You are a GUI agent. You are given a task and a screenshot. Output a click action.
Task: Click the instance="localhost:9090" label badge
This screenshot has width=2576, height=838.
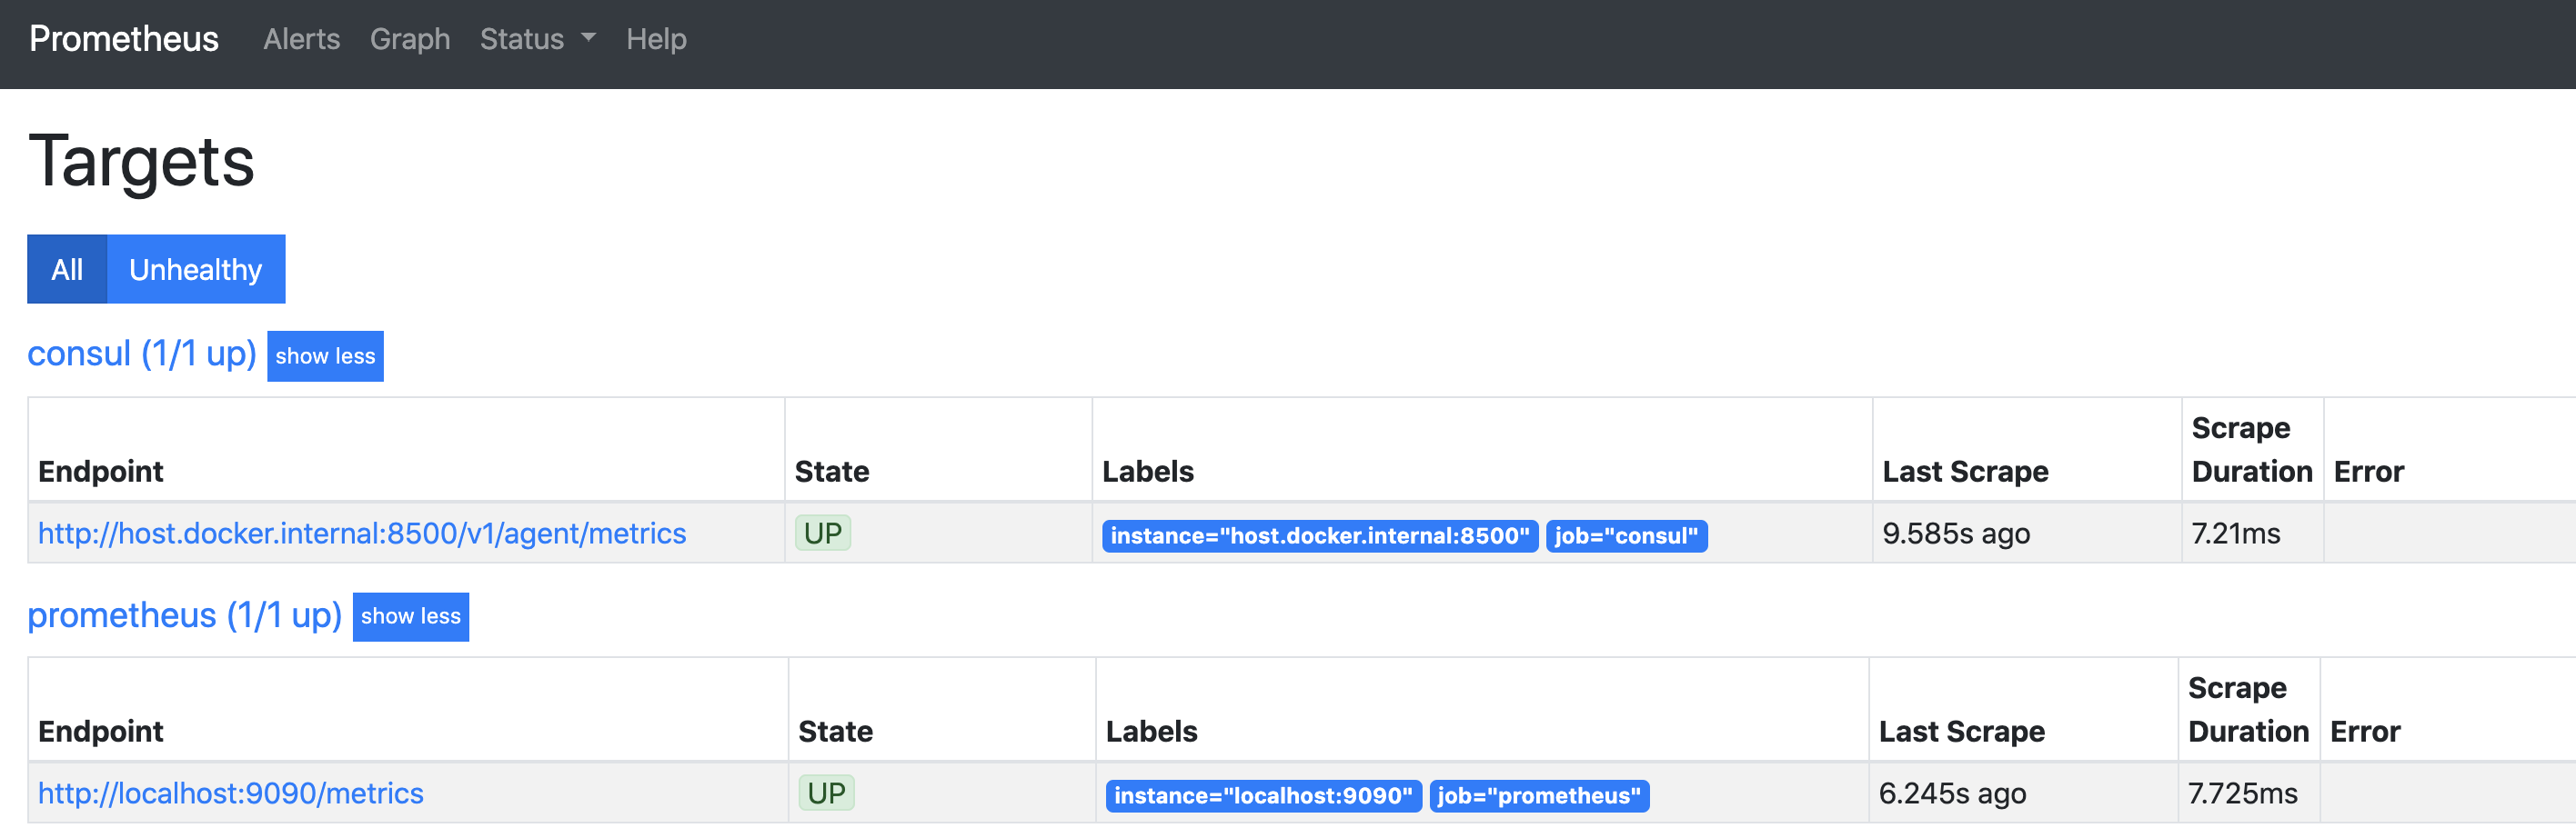(1264, 795)
